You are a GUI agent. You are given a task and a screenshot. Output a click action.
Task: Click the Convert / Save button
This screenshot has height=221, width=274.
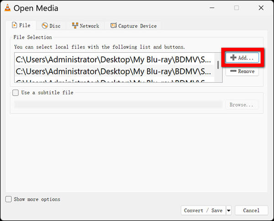(203, 210)
